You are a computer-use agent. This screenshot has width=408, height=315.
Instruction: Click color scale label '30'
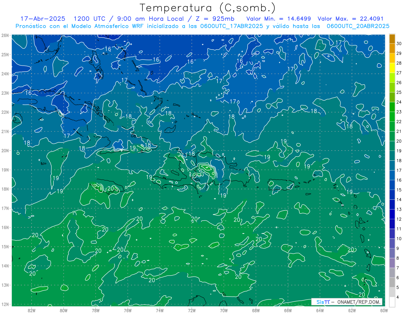399,43
